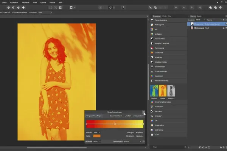This screenshot has height=151, width=227.
Task: Click the Split Toning adjustment icon
Action: coord(152,130)
